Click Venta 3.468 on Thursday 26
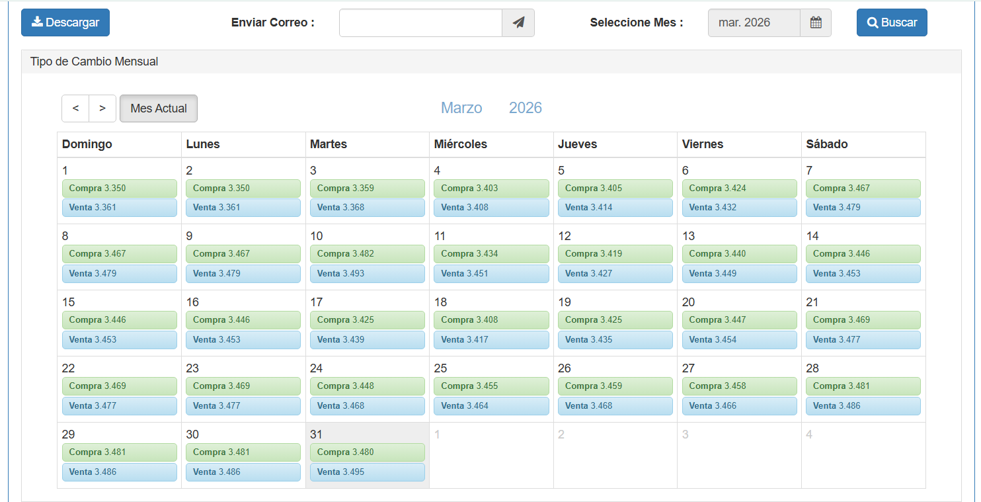Screen dimensions: 981x502 (x=615, y=406)
